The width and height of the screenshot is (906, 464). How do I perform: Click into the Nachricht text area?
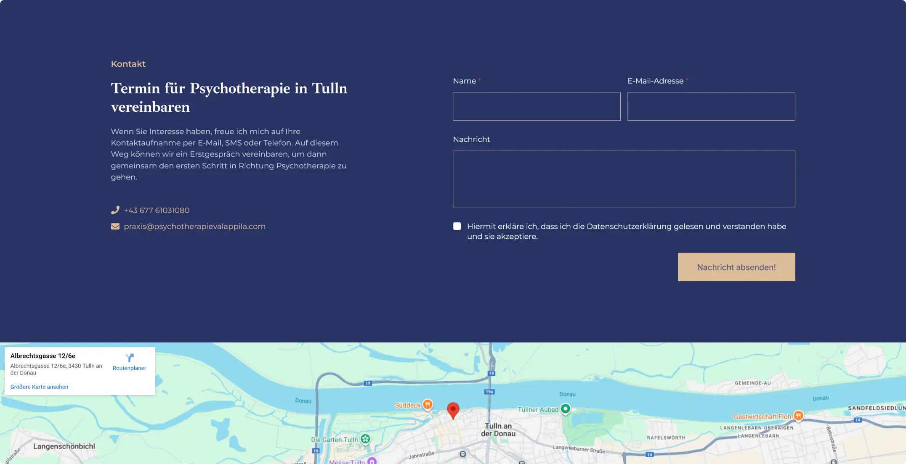pyautogui.click(x=624, y=179)
